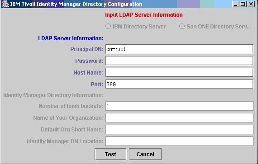Focus the Principal DN field containing cn=root
Image resolution: width=258 pixels, height=164 pixels.
(x=179, y=49)
